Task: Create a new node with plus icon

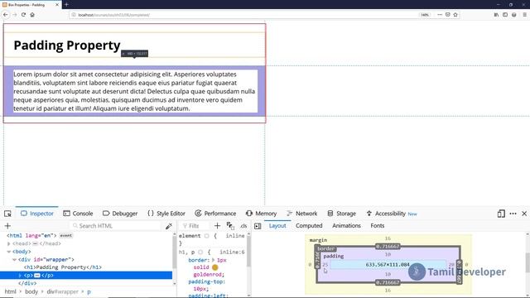Action: coord(7,226)
